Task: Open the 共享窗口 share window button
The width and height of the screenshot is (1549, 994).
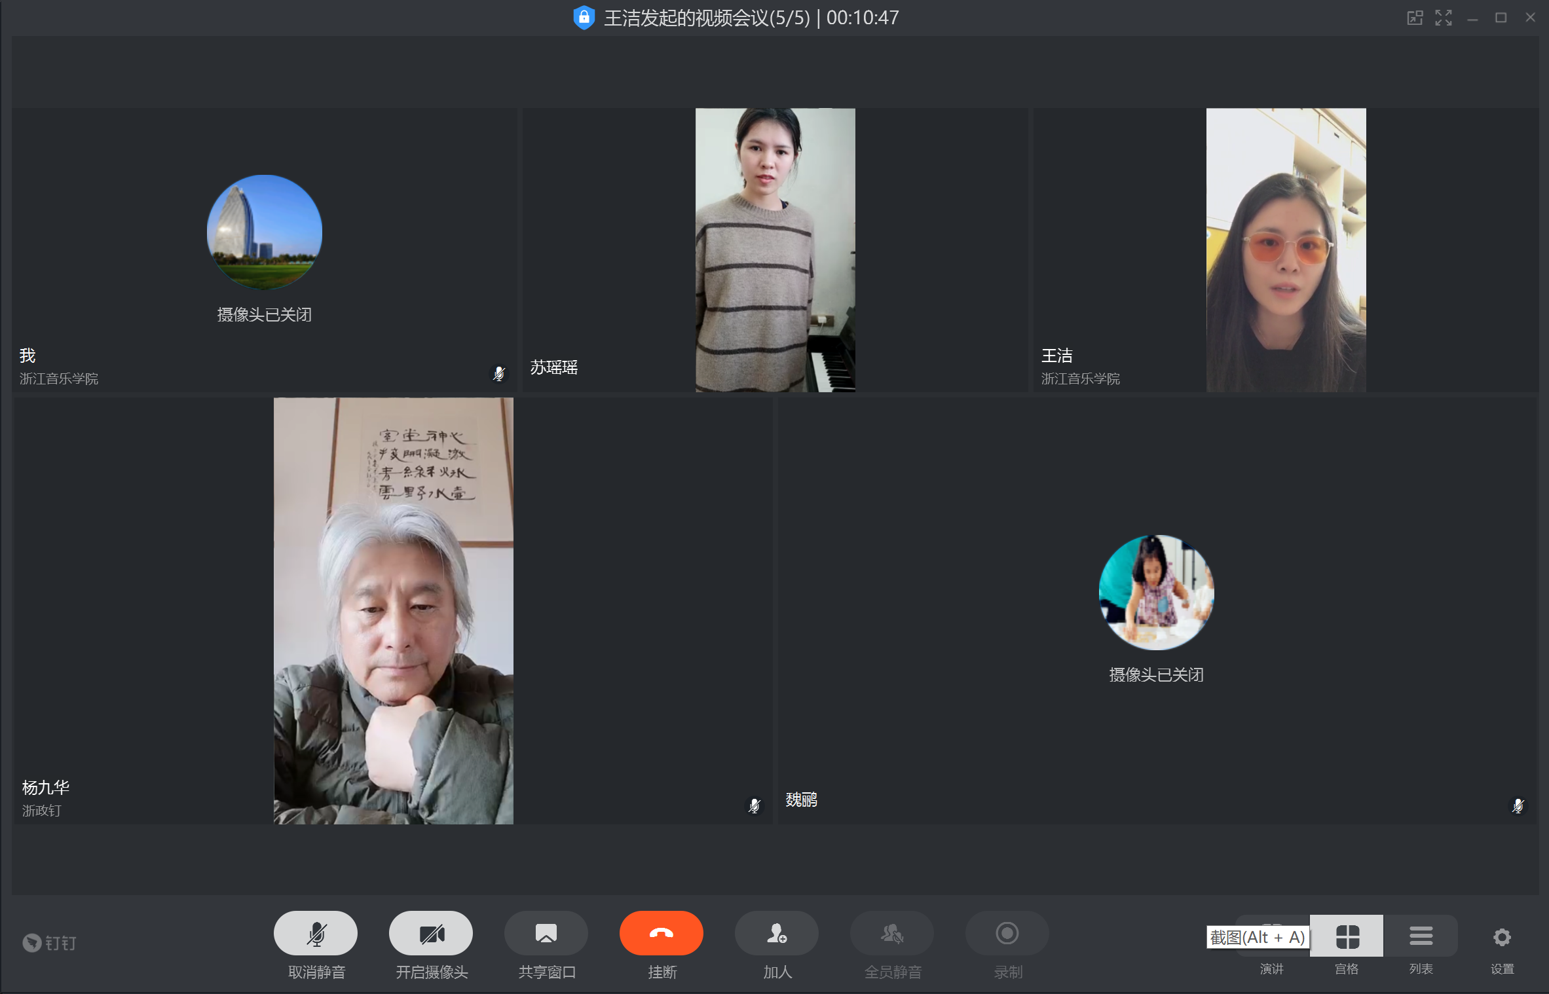Action: 546,932
